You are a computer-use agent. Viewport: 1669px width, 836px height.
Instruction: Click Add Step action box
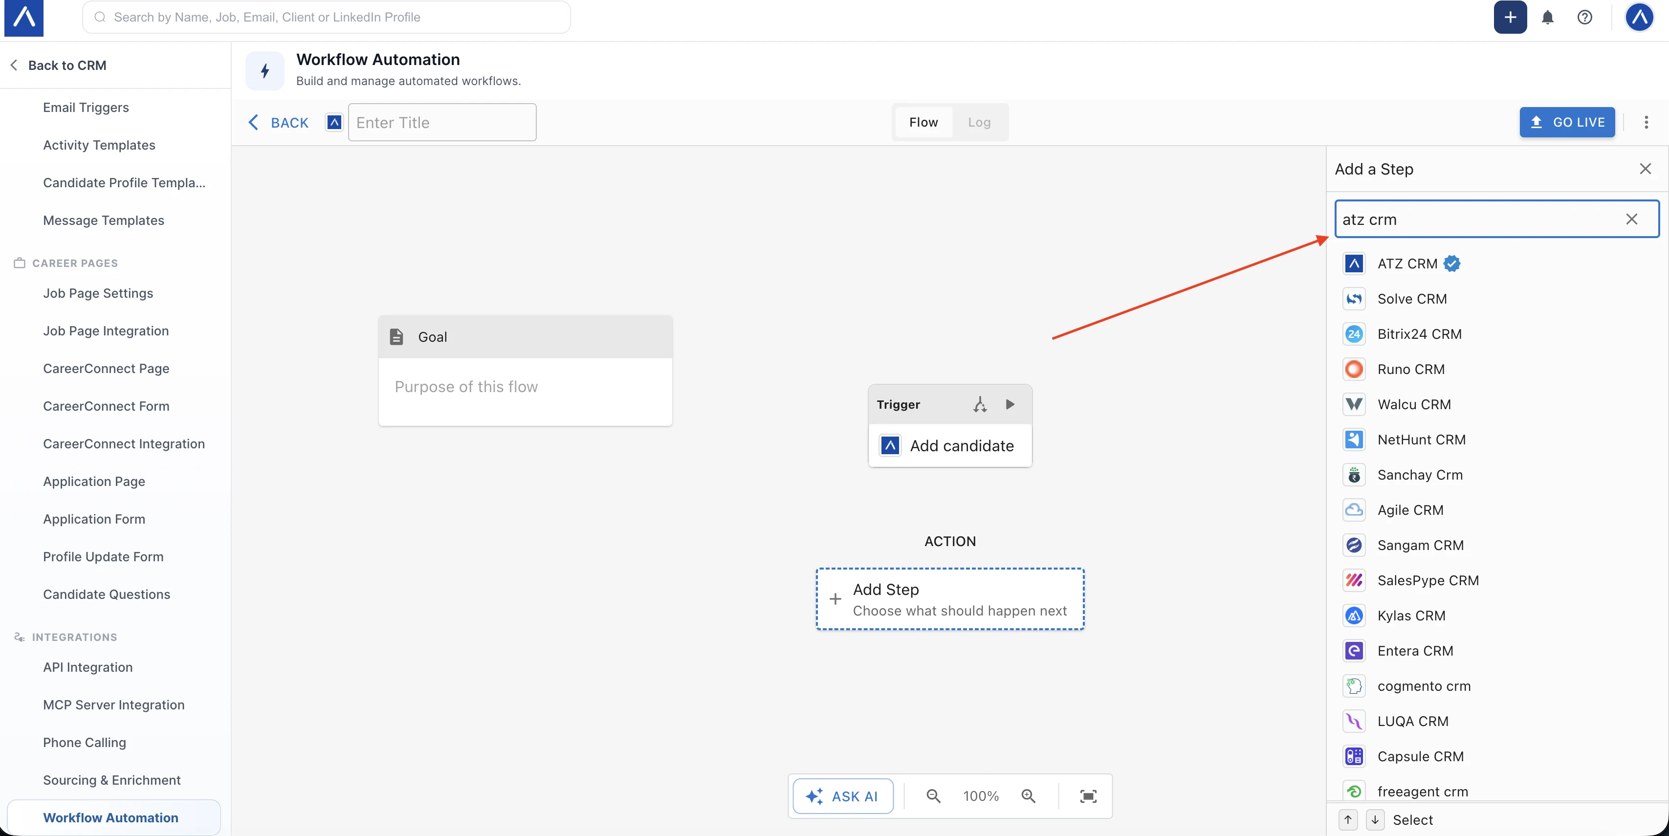(x=950, y=599)
